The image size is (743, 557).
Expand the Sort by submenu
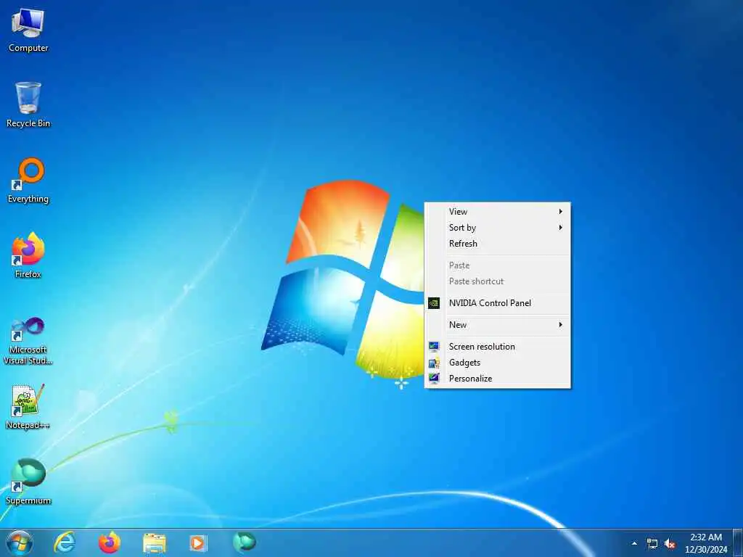point(497,228)
